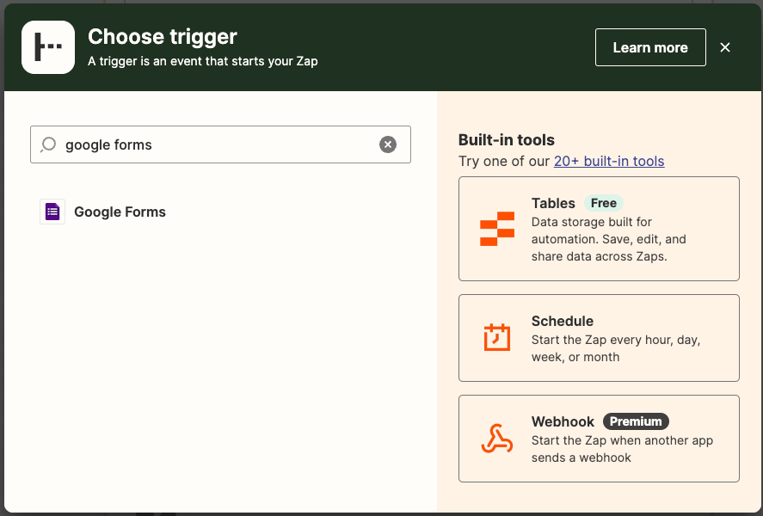Click the search magnifying glass icon

pos(49,144)
